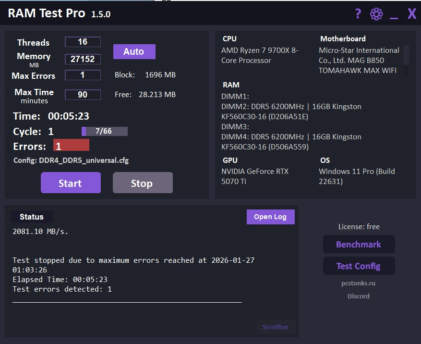Click the Memory MB field showing 27152
This screenshot has width=421, height=344.
83,59
